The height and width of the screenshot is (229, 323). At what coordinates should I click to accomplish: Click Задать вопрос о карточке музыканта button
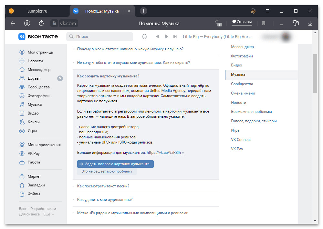(x=115, y=164)
